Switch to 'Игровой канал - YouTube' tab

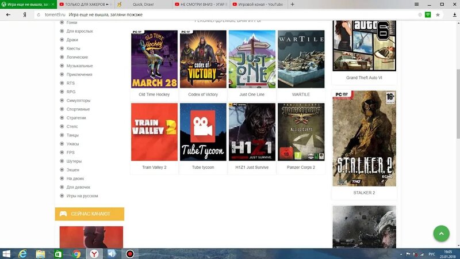tap(259, 5)
